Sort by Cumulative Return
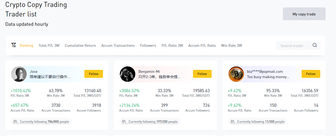The width and height of the screenshot is (336, 136). (80, 45)
